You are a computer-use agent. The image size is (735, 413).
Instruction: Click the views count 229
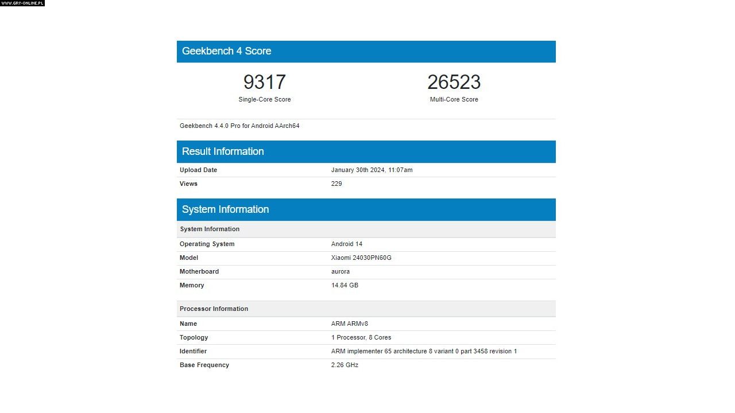336,184
